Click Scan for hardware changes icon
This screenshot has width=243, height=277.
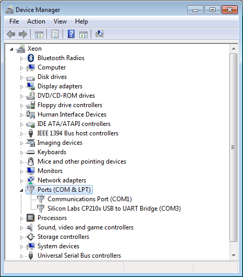(x=100, y=34)
